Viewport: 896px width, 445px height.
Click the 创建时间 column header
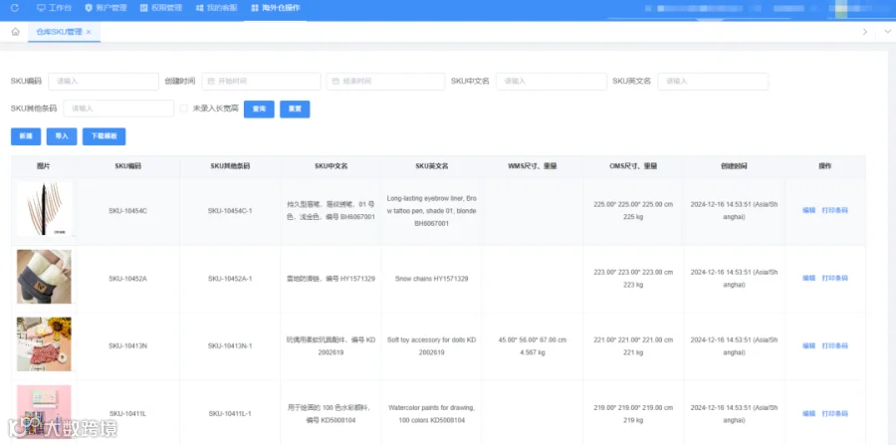(734, 166)
